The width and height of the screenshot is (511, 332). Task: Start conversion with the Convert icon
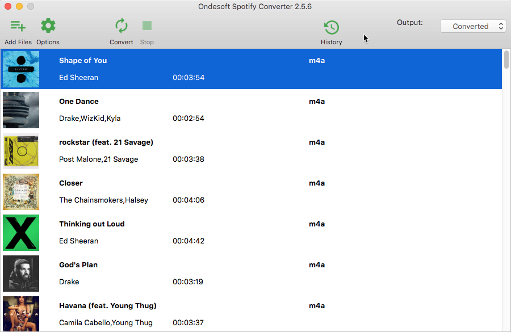click(x=122, y=26)
